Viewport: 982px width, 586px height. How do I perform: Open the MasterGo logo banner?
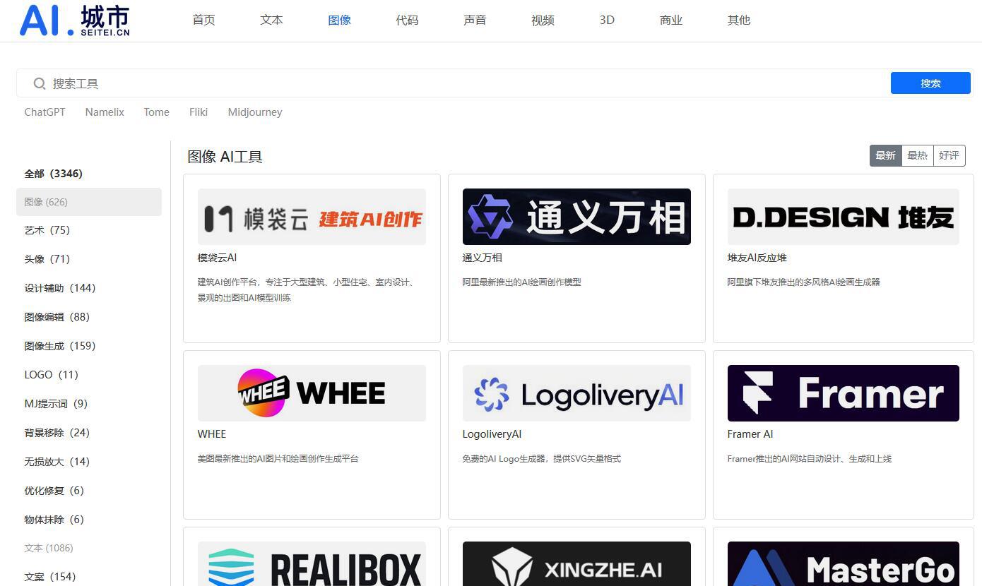pyautogui.click(x=843, y=563)
